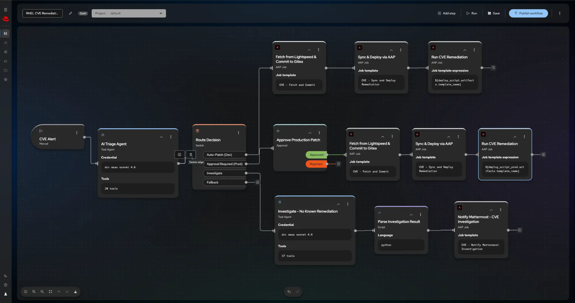Insert step on edge after AI Triage Agent
Image resolution: width=575 pixels, height=303 pixels.
click(179, 154)
